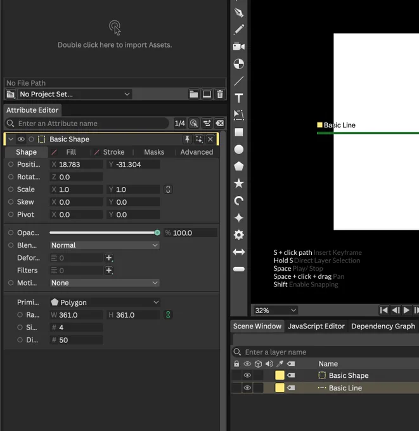Click the trash icon in Assets panel

click(x=220, y=94)
